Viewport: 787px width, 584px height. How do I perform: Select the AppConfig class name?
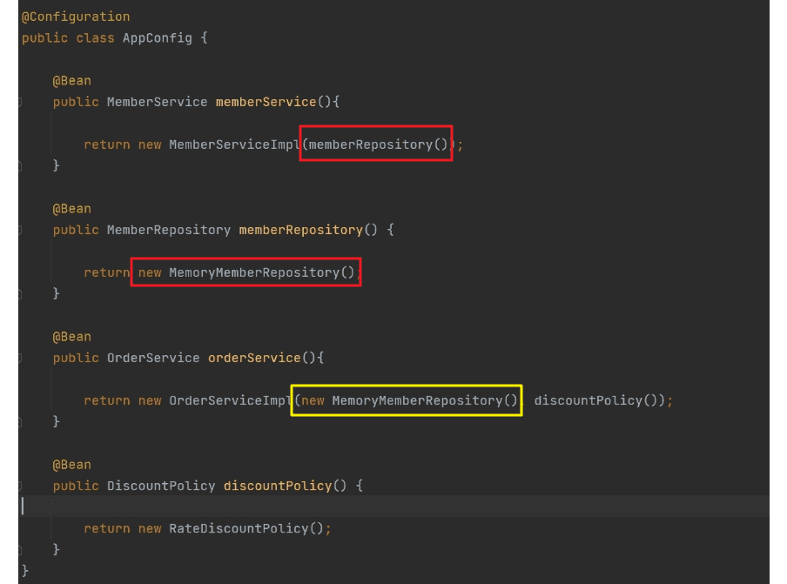coord(157,38)
